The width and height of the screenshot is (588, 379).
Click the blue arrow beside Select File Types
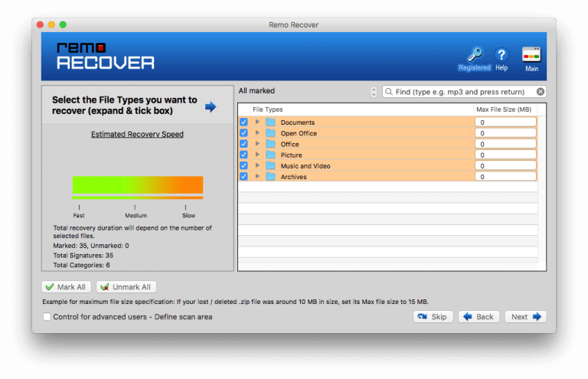211,106
